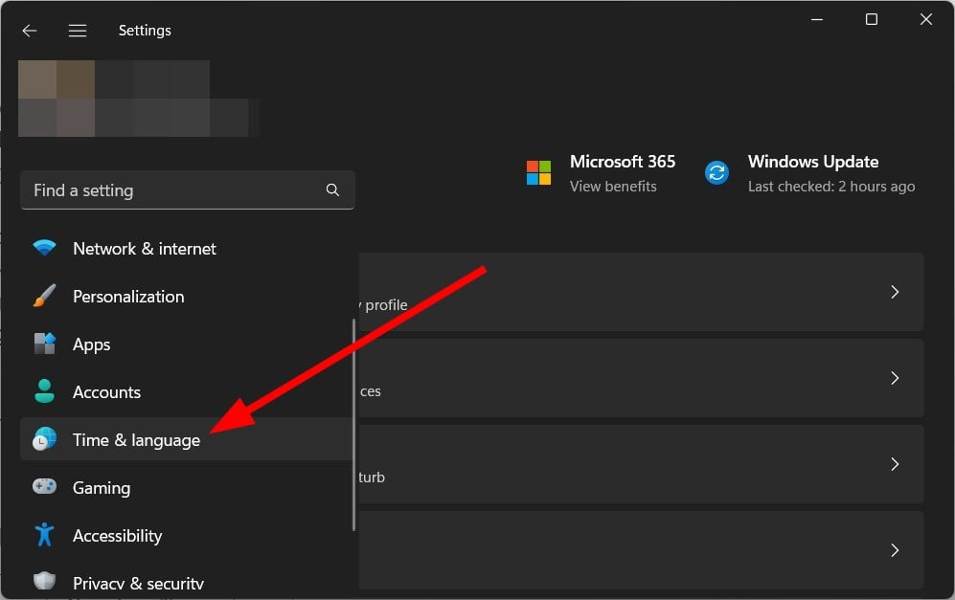Open Personalization settings
This screenshot has height=600, width=955.
(187, 297)
